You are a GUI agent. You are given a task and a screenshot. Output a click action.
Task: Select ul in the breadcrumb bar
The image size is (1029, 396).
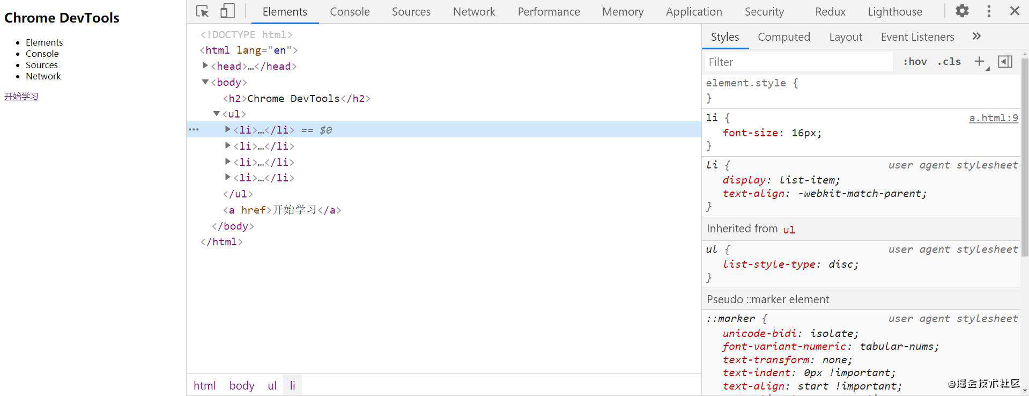(272, 385)
